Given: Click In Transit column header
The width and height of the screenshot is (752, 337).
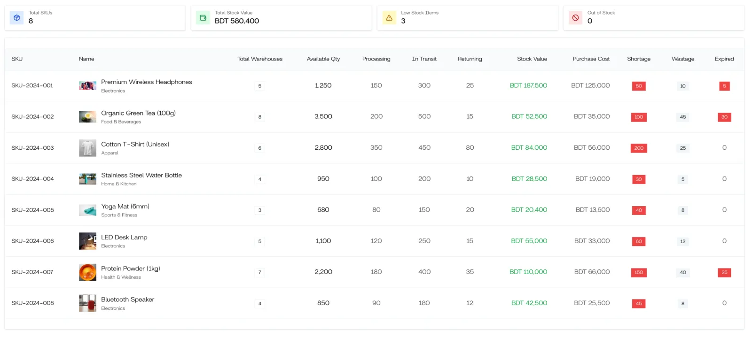Looking at the screenshot, I should tap(424, 59).
